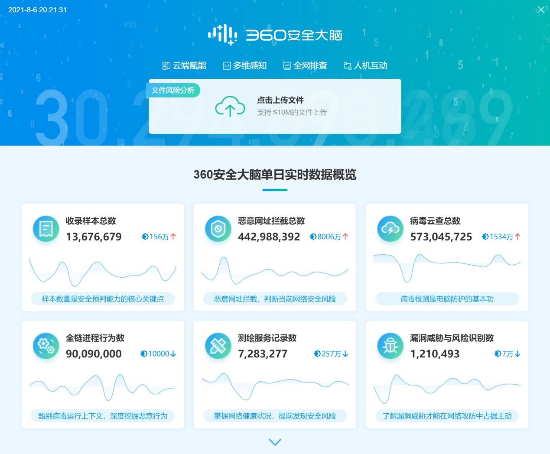The width and height of the screenshot is (550, 454).
Task: Select the 收录样本总数 document icon
Action: (45, 228)
